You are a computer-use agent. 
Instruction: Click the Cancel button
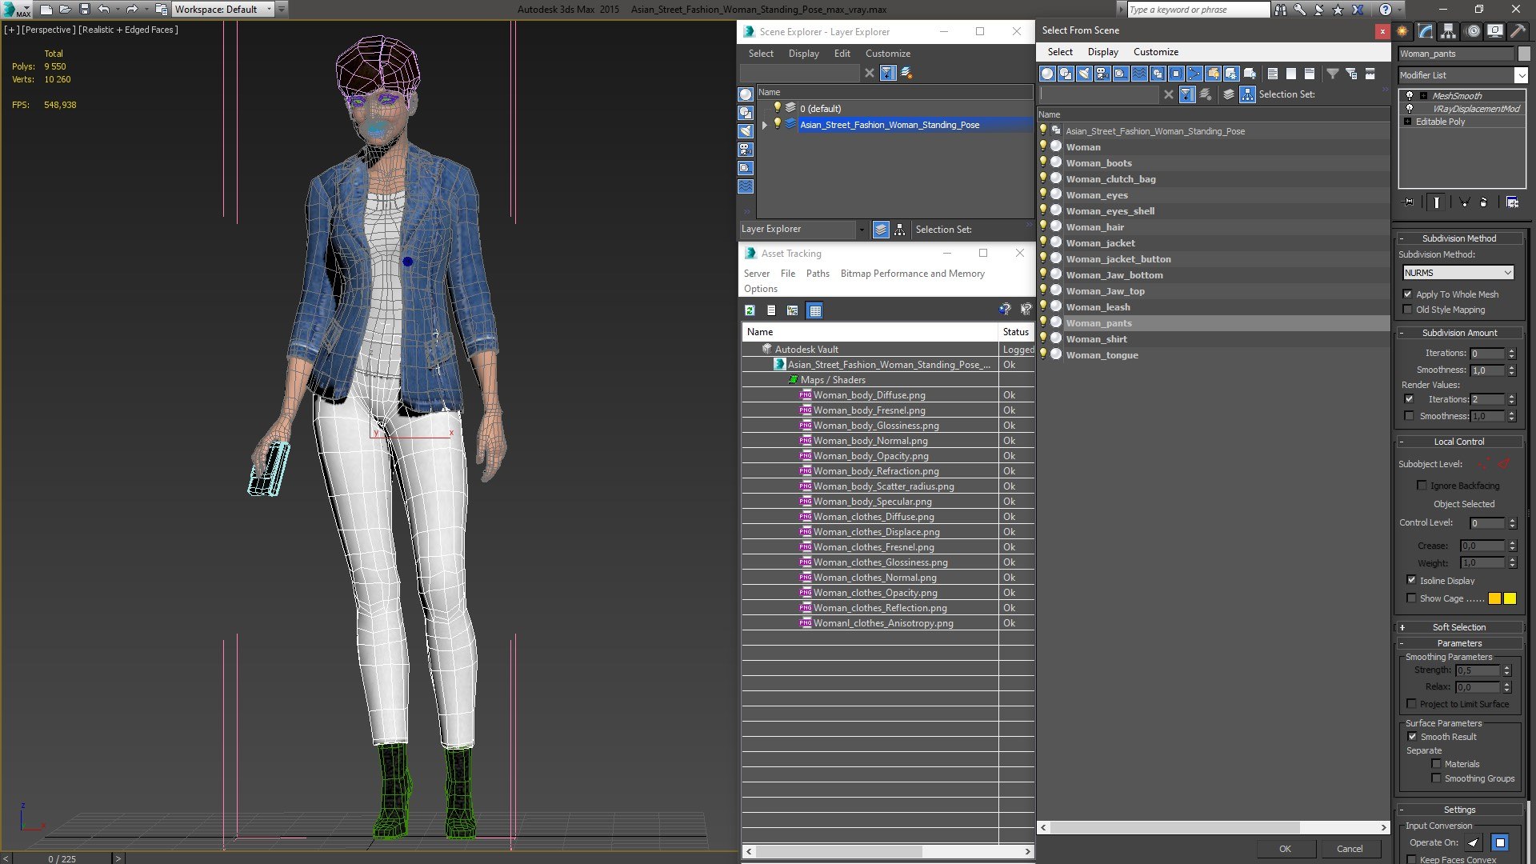coord(1350,849)
